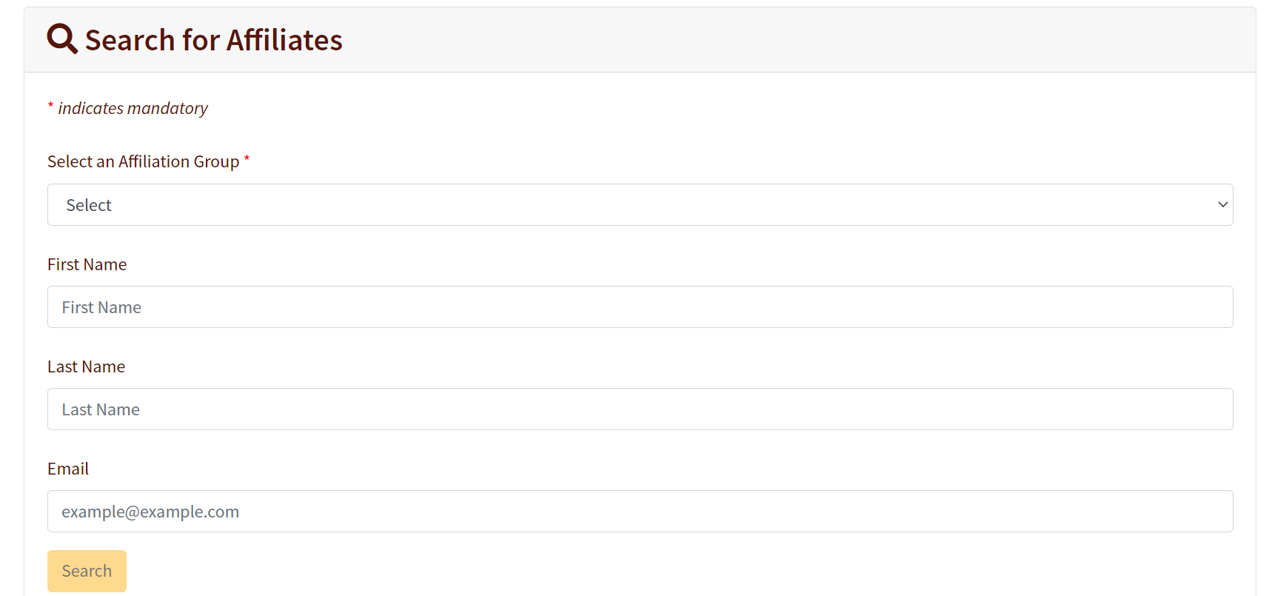Screen dimensions: 1272x596
Task: Click the "Select" placeholder text in the combo box
Action: (x=89, y=206)
